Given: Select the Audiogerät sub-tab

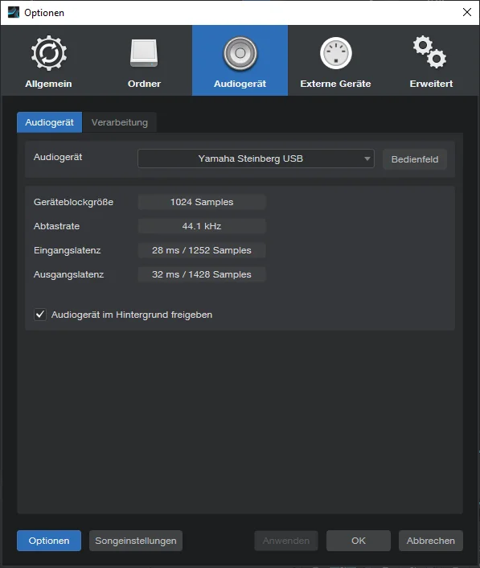Looking at the screenshot, I should [49, 122].
